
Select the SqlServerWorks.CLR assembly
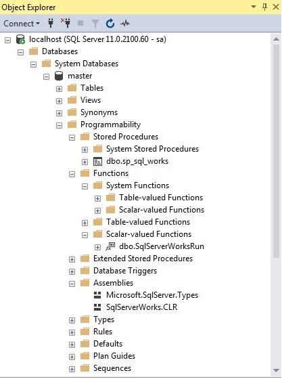point(142,307)
